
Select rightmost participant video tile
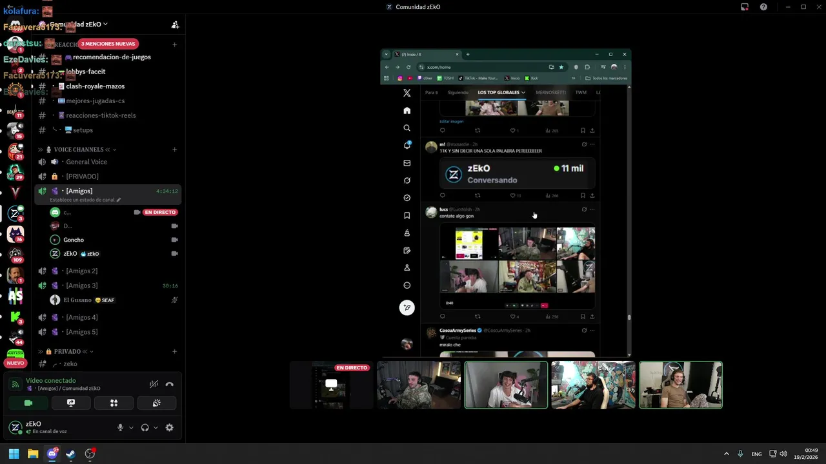tap(681, 385)
